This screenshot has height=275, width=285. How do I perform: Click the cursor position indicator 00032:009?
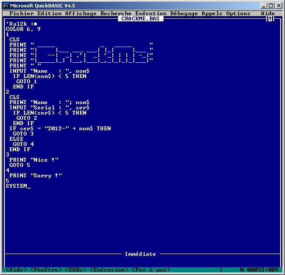point(263,270)
